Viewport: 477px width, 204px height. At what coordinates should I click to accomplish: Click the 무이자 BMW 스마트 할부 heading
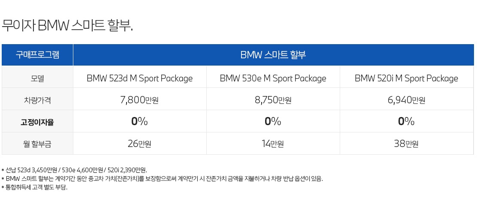click(67, 26)
